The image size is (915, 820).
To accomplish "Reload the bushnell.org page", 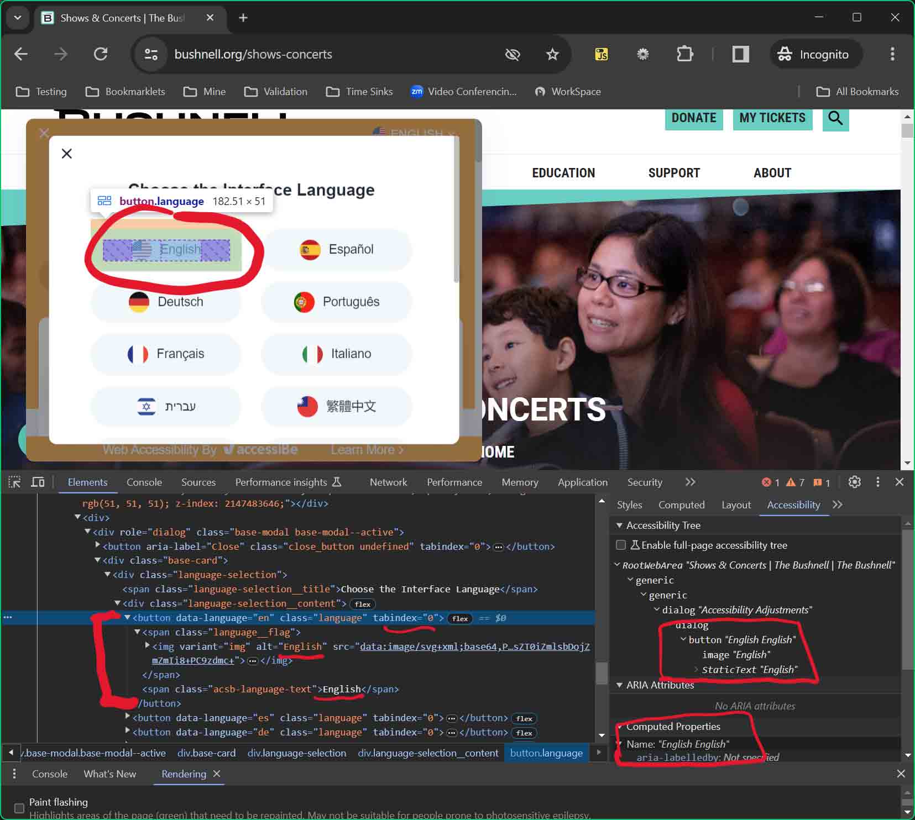I will [101, 54].
